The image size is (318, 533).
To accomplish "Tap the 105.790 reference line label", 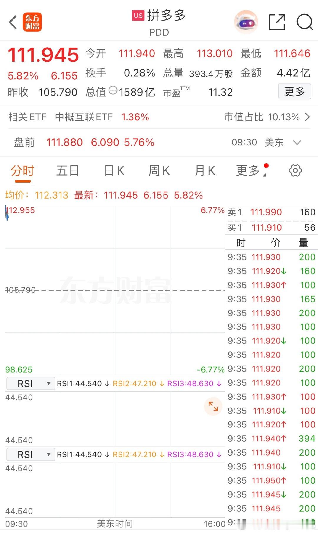I will pyautogui.click(x=20, y=290).
